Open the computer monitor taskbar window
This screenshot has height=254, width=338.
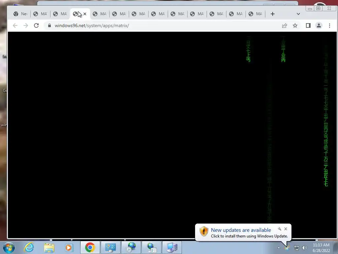coord(172,247)
